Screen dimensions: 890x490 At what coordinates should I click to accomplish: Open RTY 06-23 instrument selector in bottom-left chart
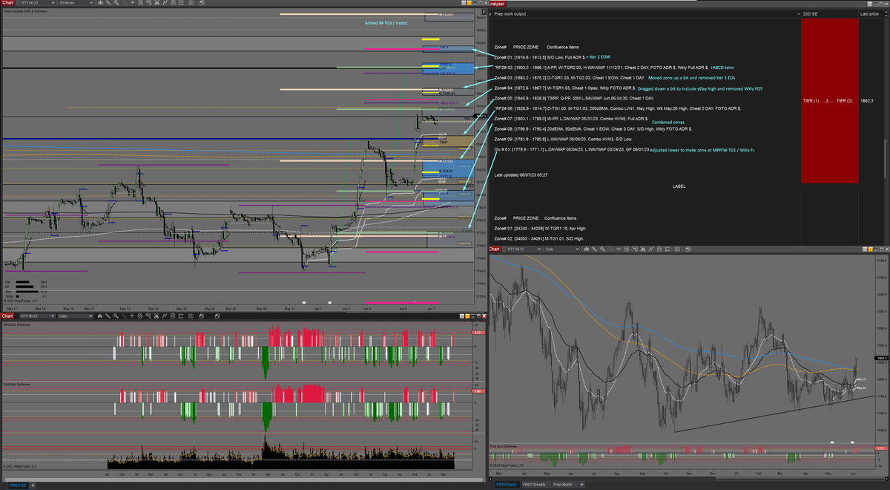37,316
